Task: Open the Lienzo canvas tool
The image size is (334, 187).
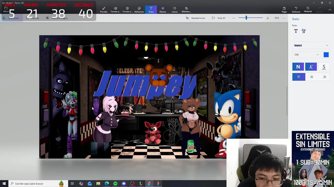Action: [175, 10]
